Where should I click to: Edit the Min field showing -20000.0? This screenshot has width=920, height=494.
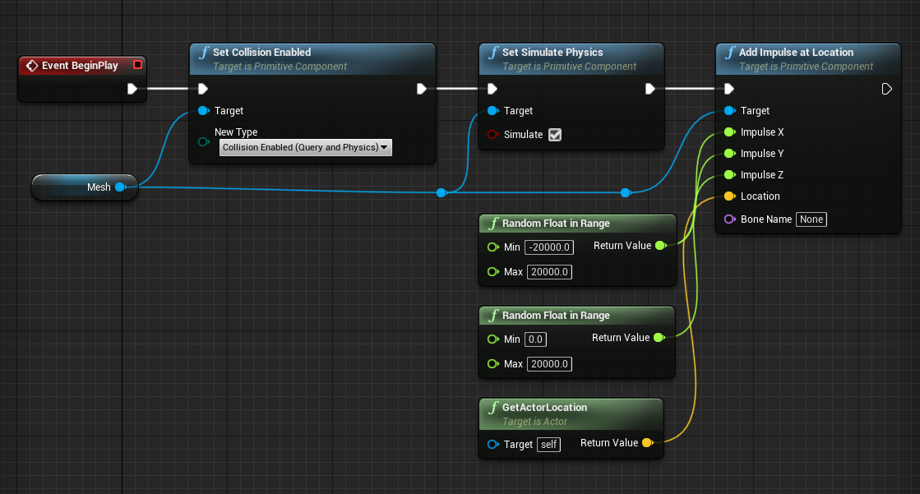click(x=548, y=247)
